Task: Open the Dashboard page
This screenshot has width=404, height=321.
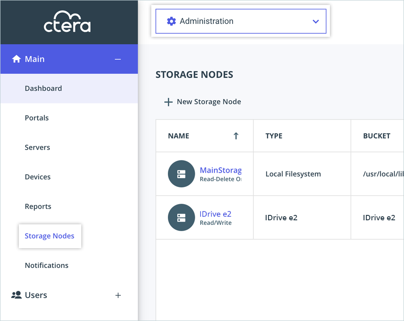Action: [x=43, y=89]
